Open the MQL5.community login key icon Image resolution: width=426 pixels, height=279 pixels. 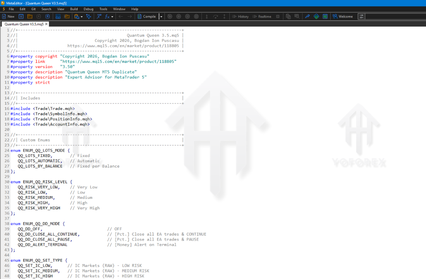point(307,16)
